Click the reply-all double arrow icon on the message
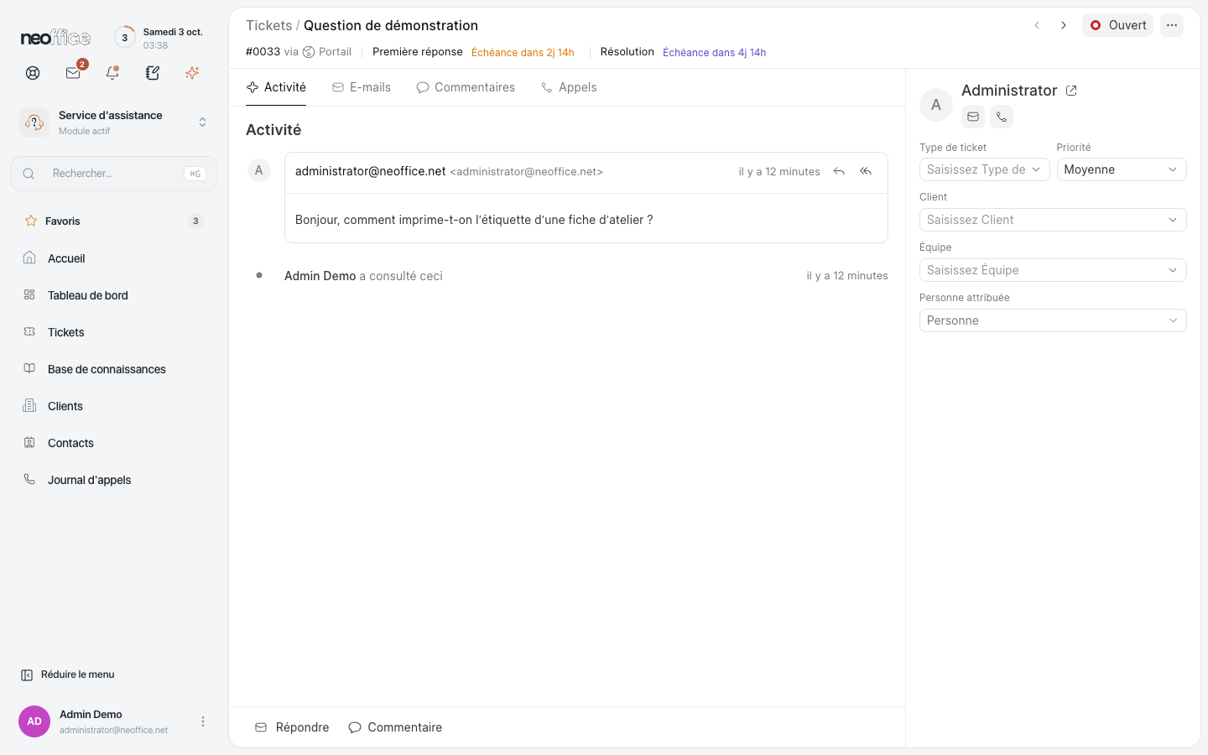The width and height of the screenshot is (1208, 755). [866, 171]
